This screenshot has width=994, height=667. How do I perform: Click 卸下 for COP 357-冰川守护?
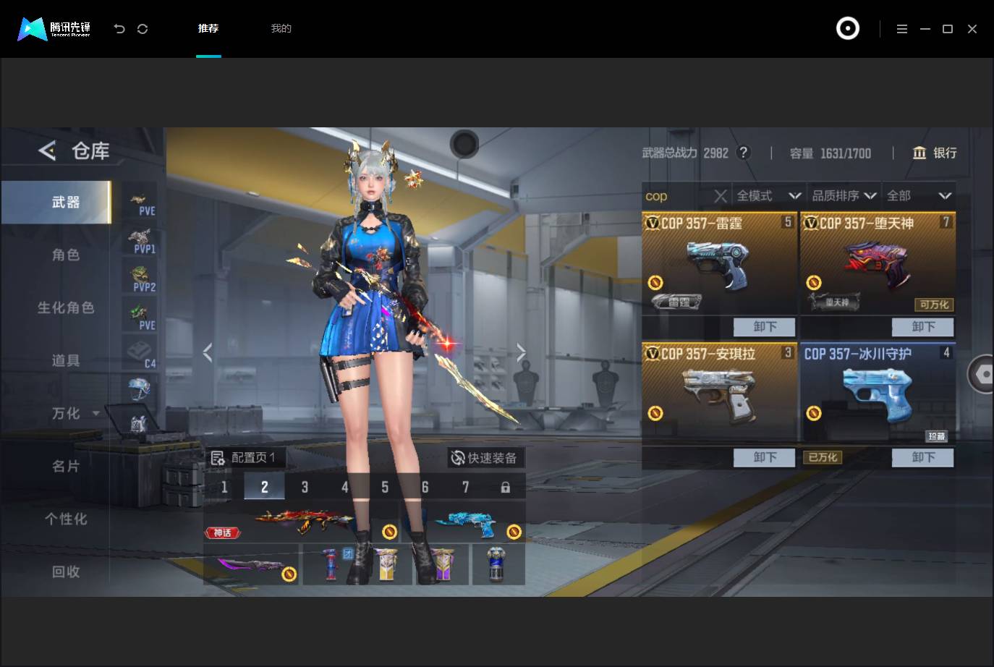point(923,457)
